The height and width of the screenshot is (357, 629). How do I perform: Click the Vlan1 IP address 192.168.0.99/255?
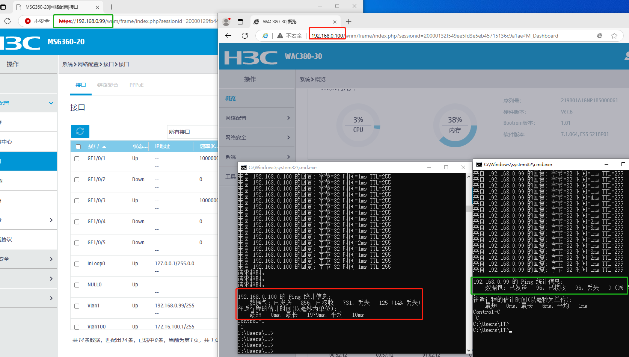175,306
